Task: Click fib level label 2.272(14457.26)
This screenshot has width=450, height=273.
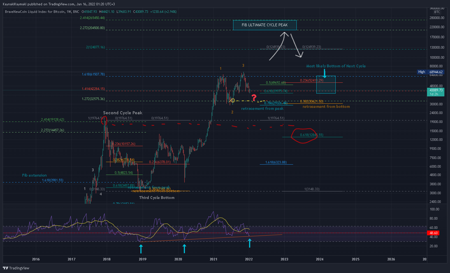Action: pos(52,130)
